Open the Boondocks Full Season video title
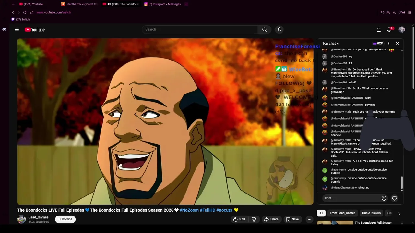The image size is (415, 233). tap(373, 223)
